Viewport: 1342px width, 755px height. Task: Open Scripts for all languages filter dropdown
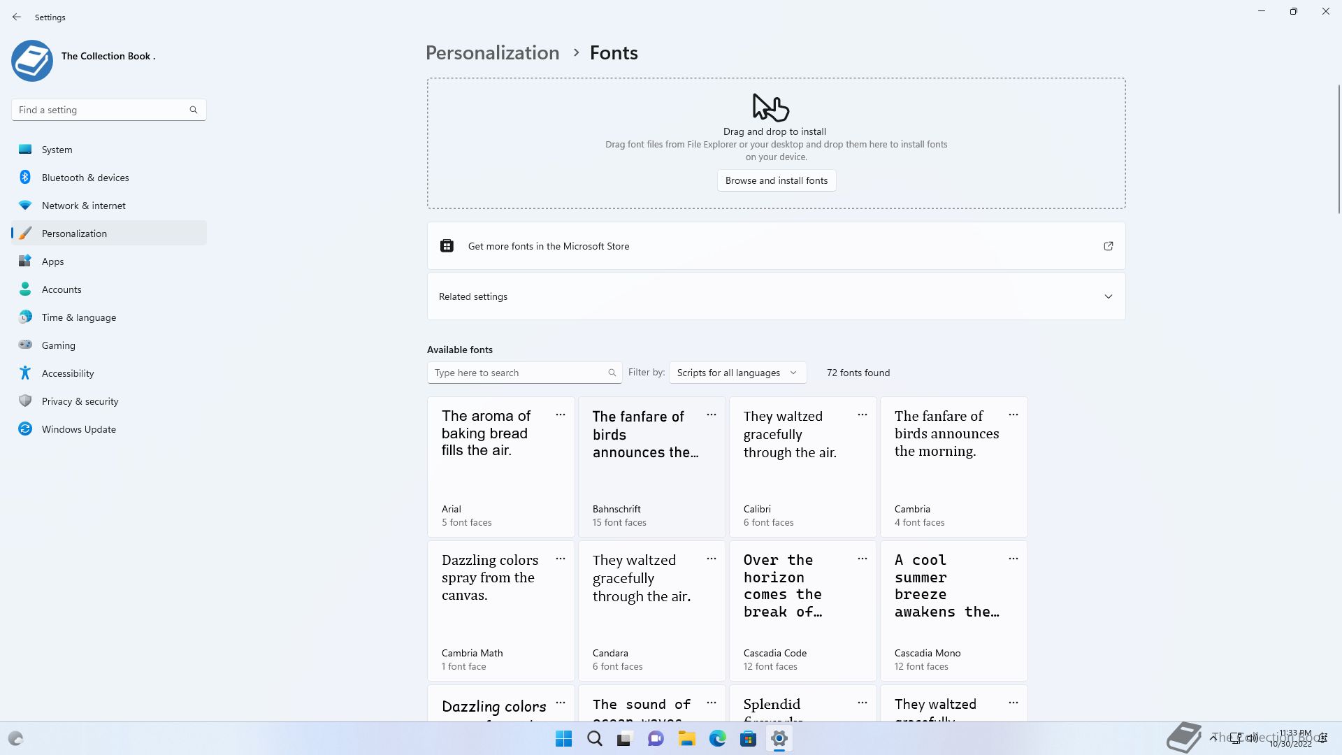pyautogui.click(x=737, y=373)
